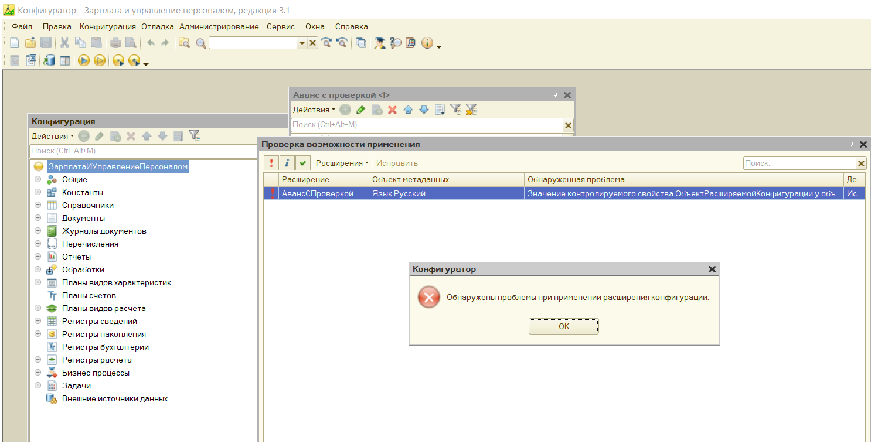Viewport: 871px width, 447px height.
Task: Click the Расширение column header
Action: 324,179
